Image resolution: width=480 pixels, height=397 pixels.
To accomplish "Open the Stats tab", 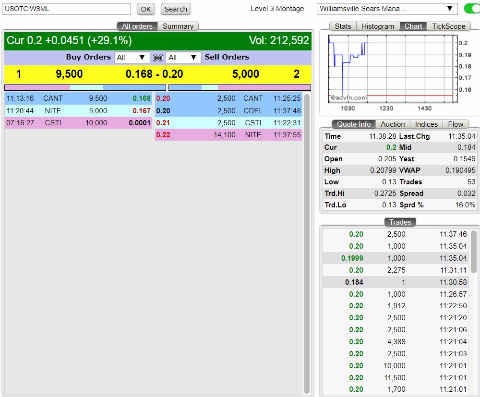I will [343, 26].
